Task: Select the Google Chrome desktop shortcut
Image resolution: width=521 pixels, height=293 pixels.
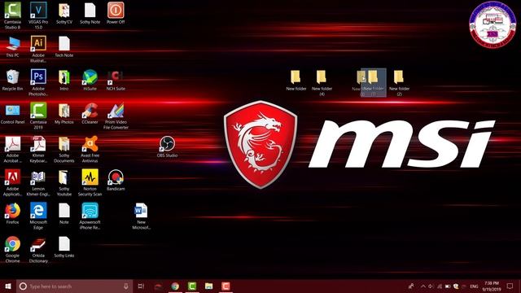Action: click(x=13, y=244)
